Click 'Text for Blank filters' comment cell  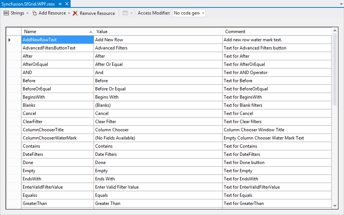point(277,105)
